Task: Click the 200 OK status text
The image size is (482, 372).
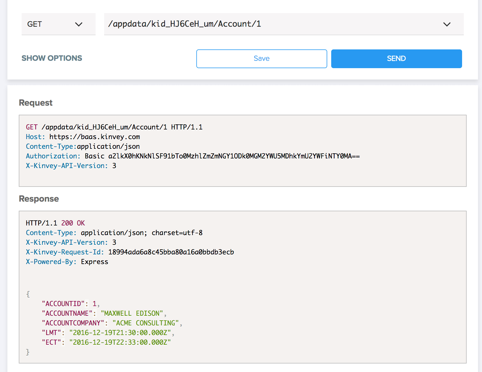Action: click(x=73, y=223)
